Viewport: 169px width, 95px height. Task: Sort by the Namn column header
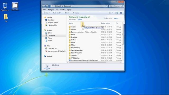pyautogui.click(x=71, y=23)
